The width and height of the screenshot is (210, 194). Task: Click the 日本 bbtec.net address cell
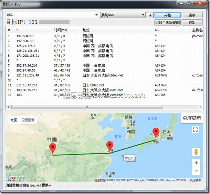(93, 85)
